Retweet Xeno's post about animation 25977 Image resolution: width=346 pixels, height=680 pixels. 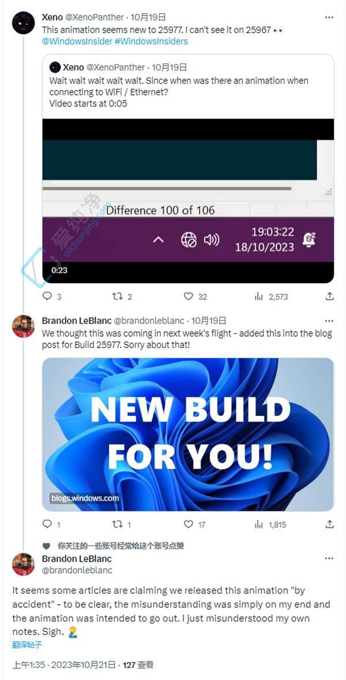(118, 296)
